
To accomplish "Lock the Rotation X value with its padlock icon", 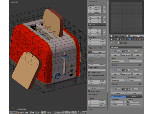I will click(x=104, y=17).
